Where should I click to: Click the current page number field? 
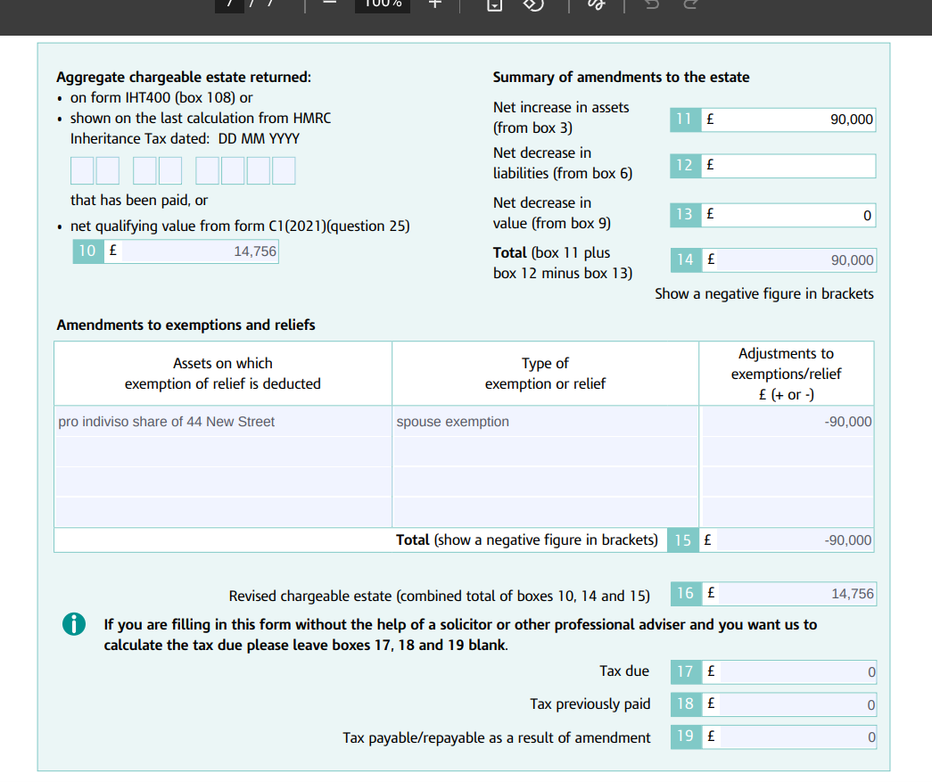[x=229, y=4]
